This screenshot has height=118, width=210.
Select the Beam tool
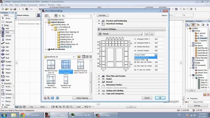click(x=7, y=43)
